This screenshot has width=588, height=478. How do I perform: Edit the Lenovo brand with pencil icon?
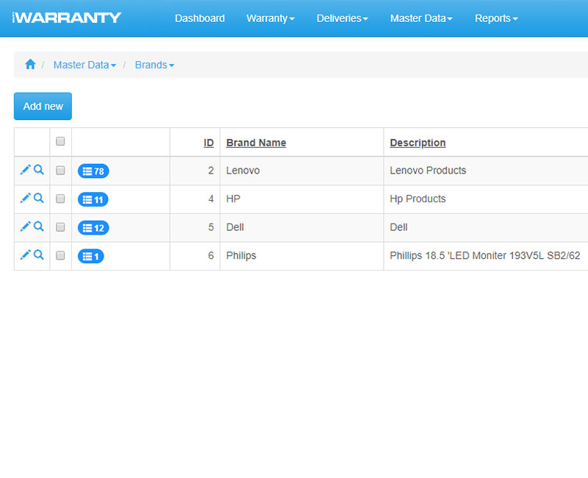[x=25, y=170]
